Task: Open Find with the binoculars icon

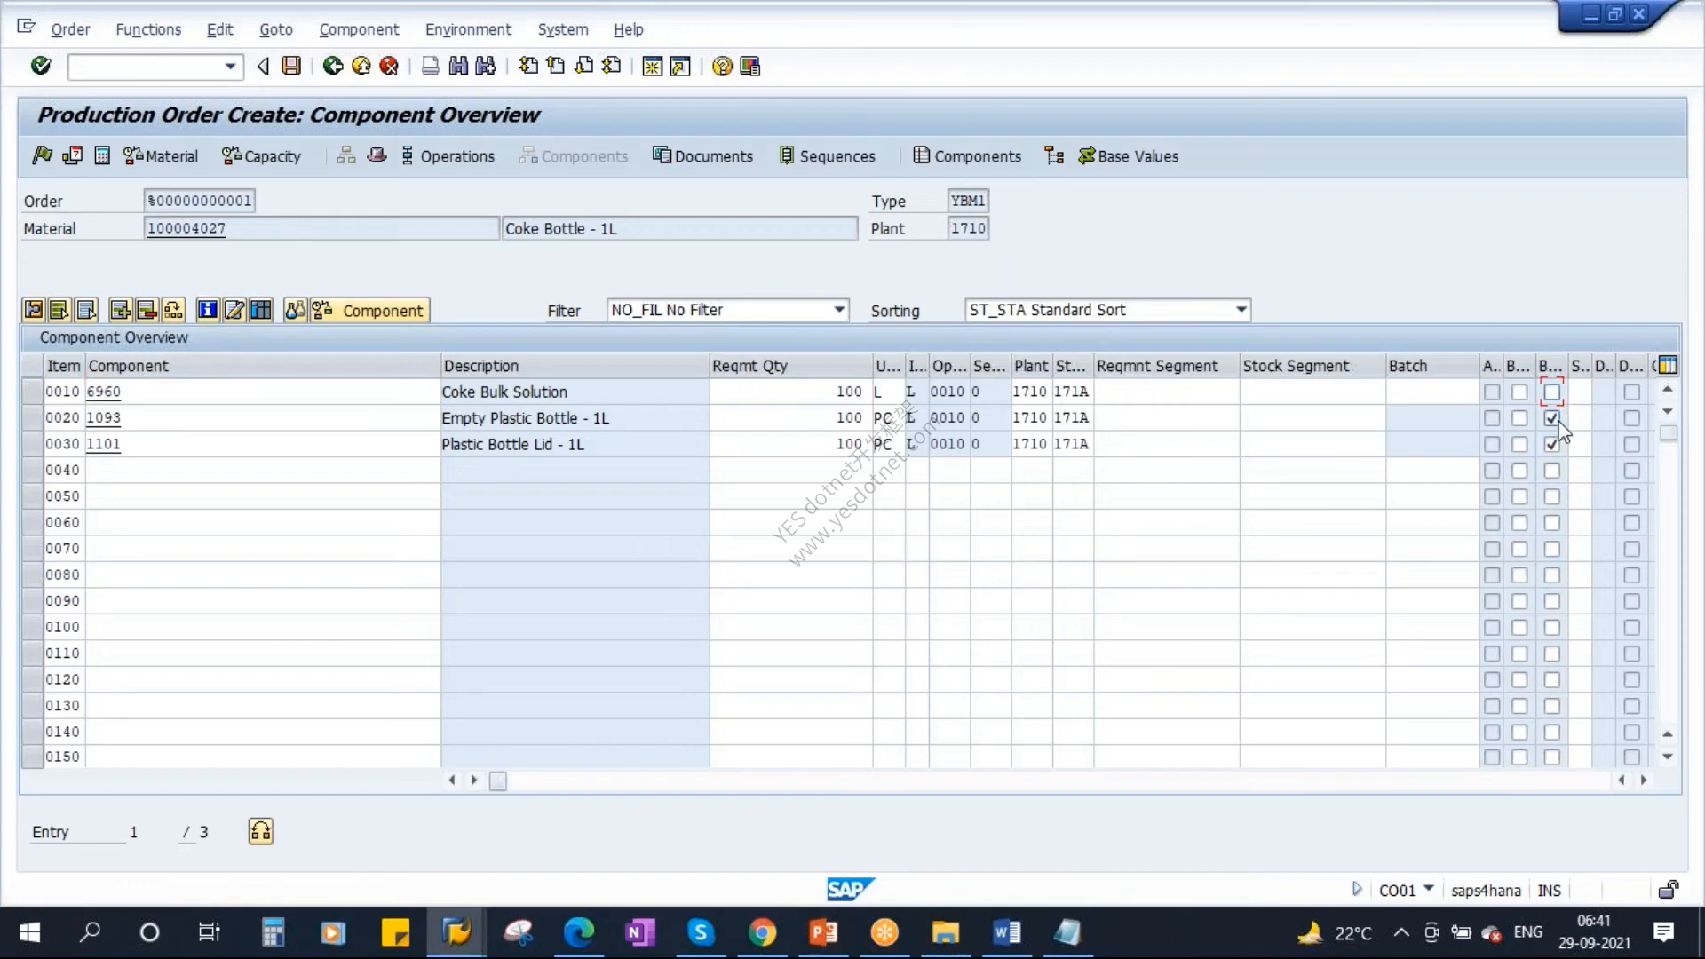Action: click(458, 66)
